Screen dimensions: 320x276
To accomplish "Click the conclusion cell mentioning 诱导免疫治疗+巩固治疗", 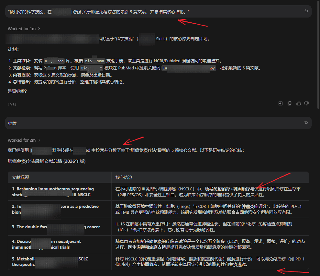I will [210, 192].
